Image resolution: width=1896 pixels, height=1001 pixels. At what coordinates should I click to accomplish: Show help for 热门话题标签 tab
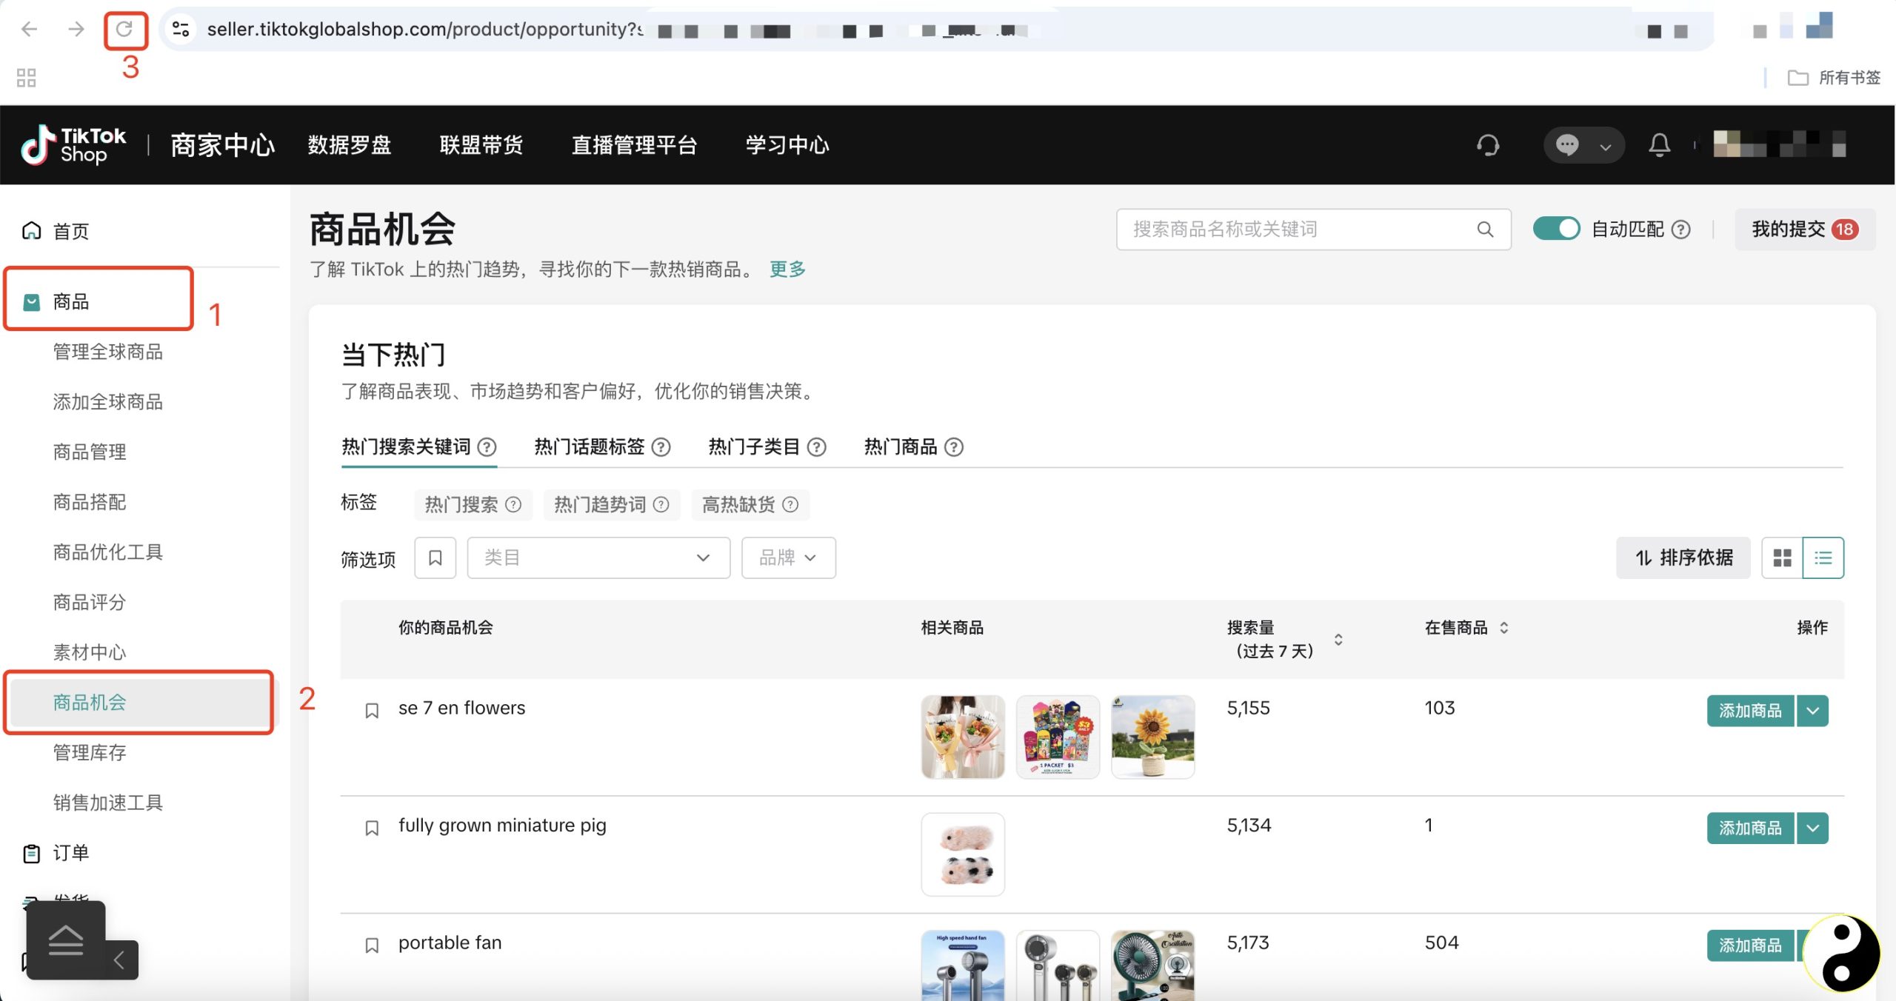661,447
